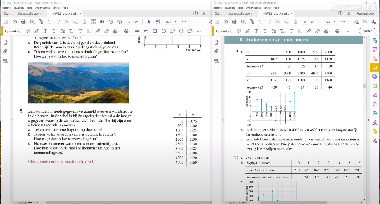The image size is (380, 204).
Task: Switch to Start tab in right window
Action: (218, 13)
